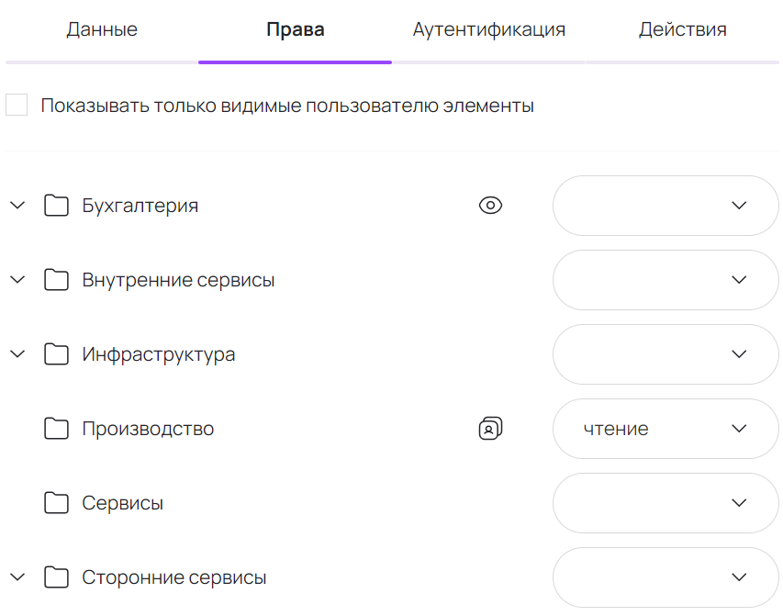Toggle the Показывать только видимые checkbox
Viewport: 783px width, 616px height.
coord(17,104)
